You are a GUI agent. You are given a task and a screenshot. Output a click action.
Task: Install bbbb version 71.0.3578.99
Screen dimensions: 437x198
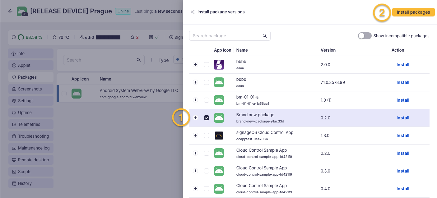403,82
